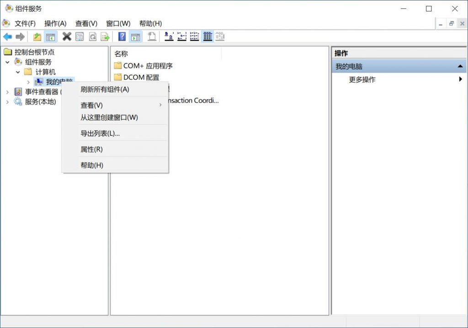
Task: Click the black X Delete toolbar icon
Action: click(x=67, y=36)
